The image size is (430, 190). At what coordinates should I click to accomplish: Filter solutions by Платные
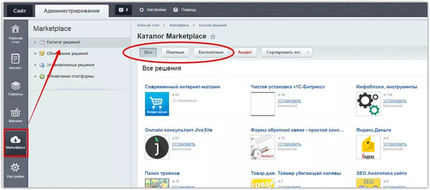click(175, 52)
